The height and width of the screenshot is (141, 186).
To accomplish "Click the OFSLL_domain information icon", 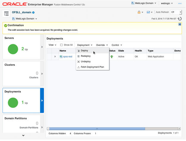I will 33,12.
